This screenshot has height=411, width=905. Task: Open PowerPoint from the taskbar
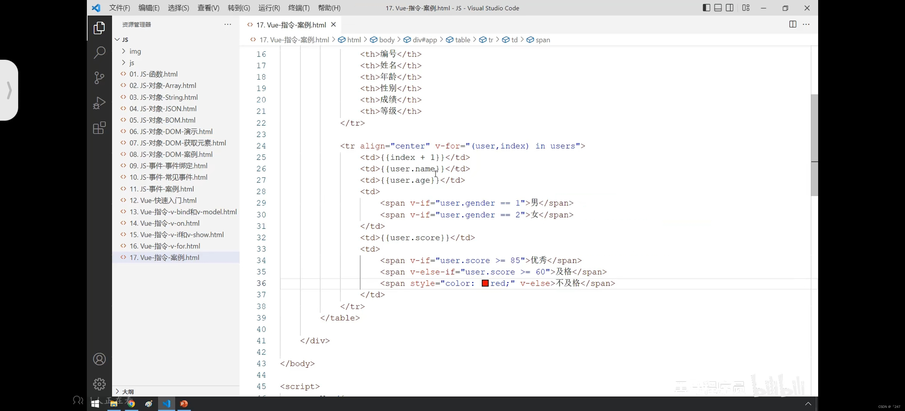tap(184, 404)
